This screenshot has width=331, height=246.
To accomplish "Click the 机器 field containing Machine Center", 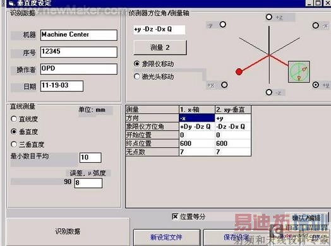I will point(79,35).
